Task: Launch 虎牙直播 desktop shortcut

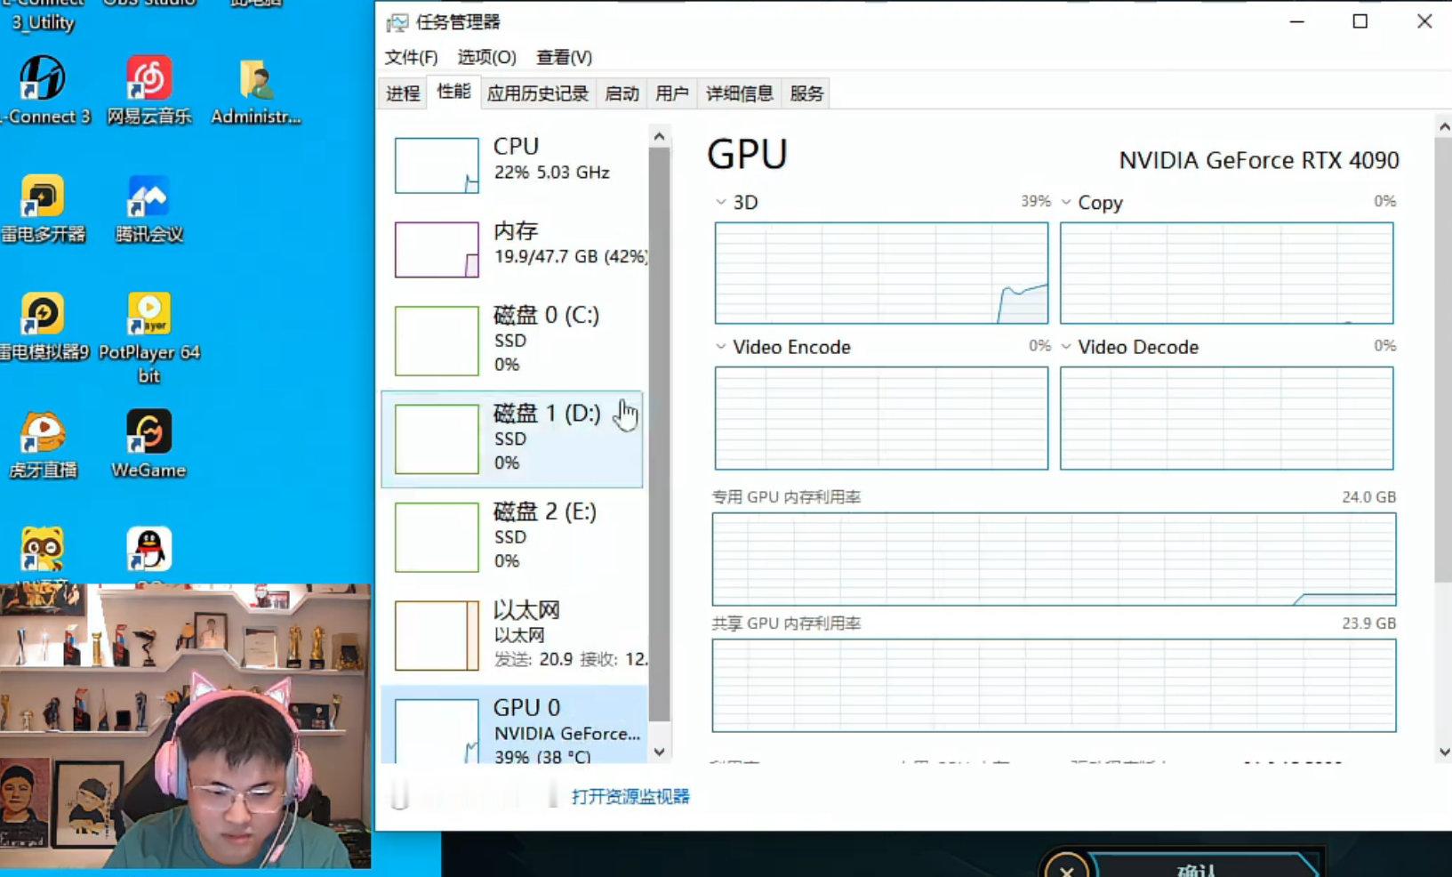Action: click(x=43, y=445)
